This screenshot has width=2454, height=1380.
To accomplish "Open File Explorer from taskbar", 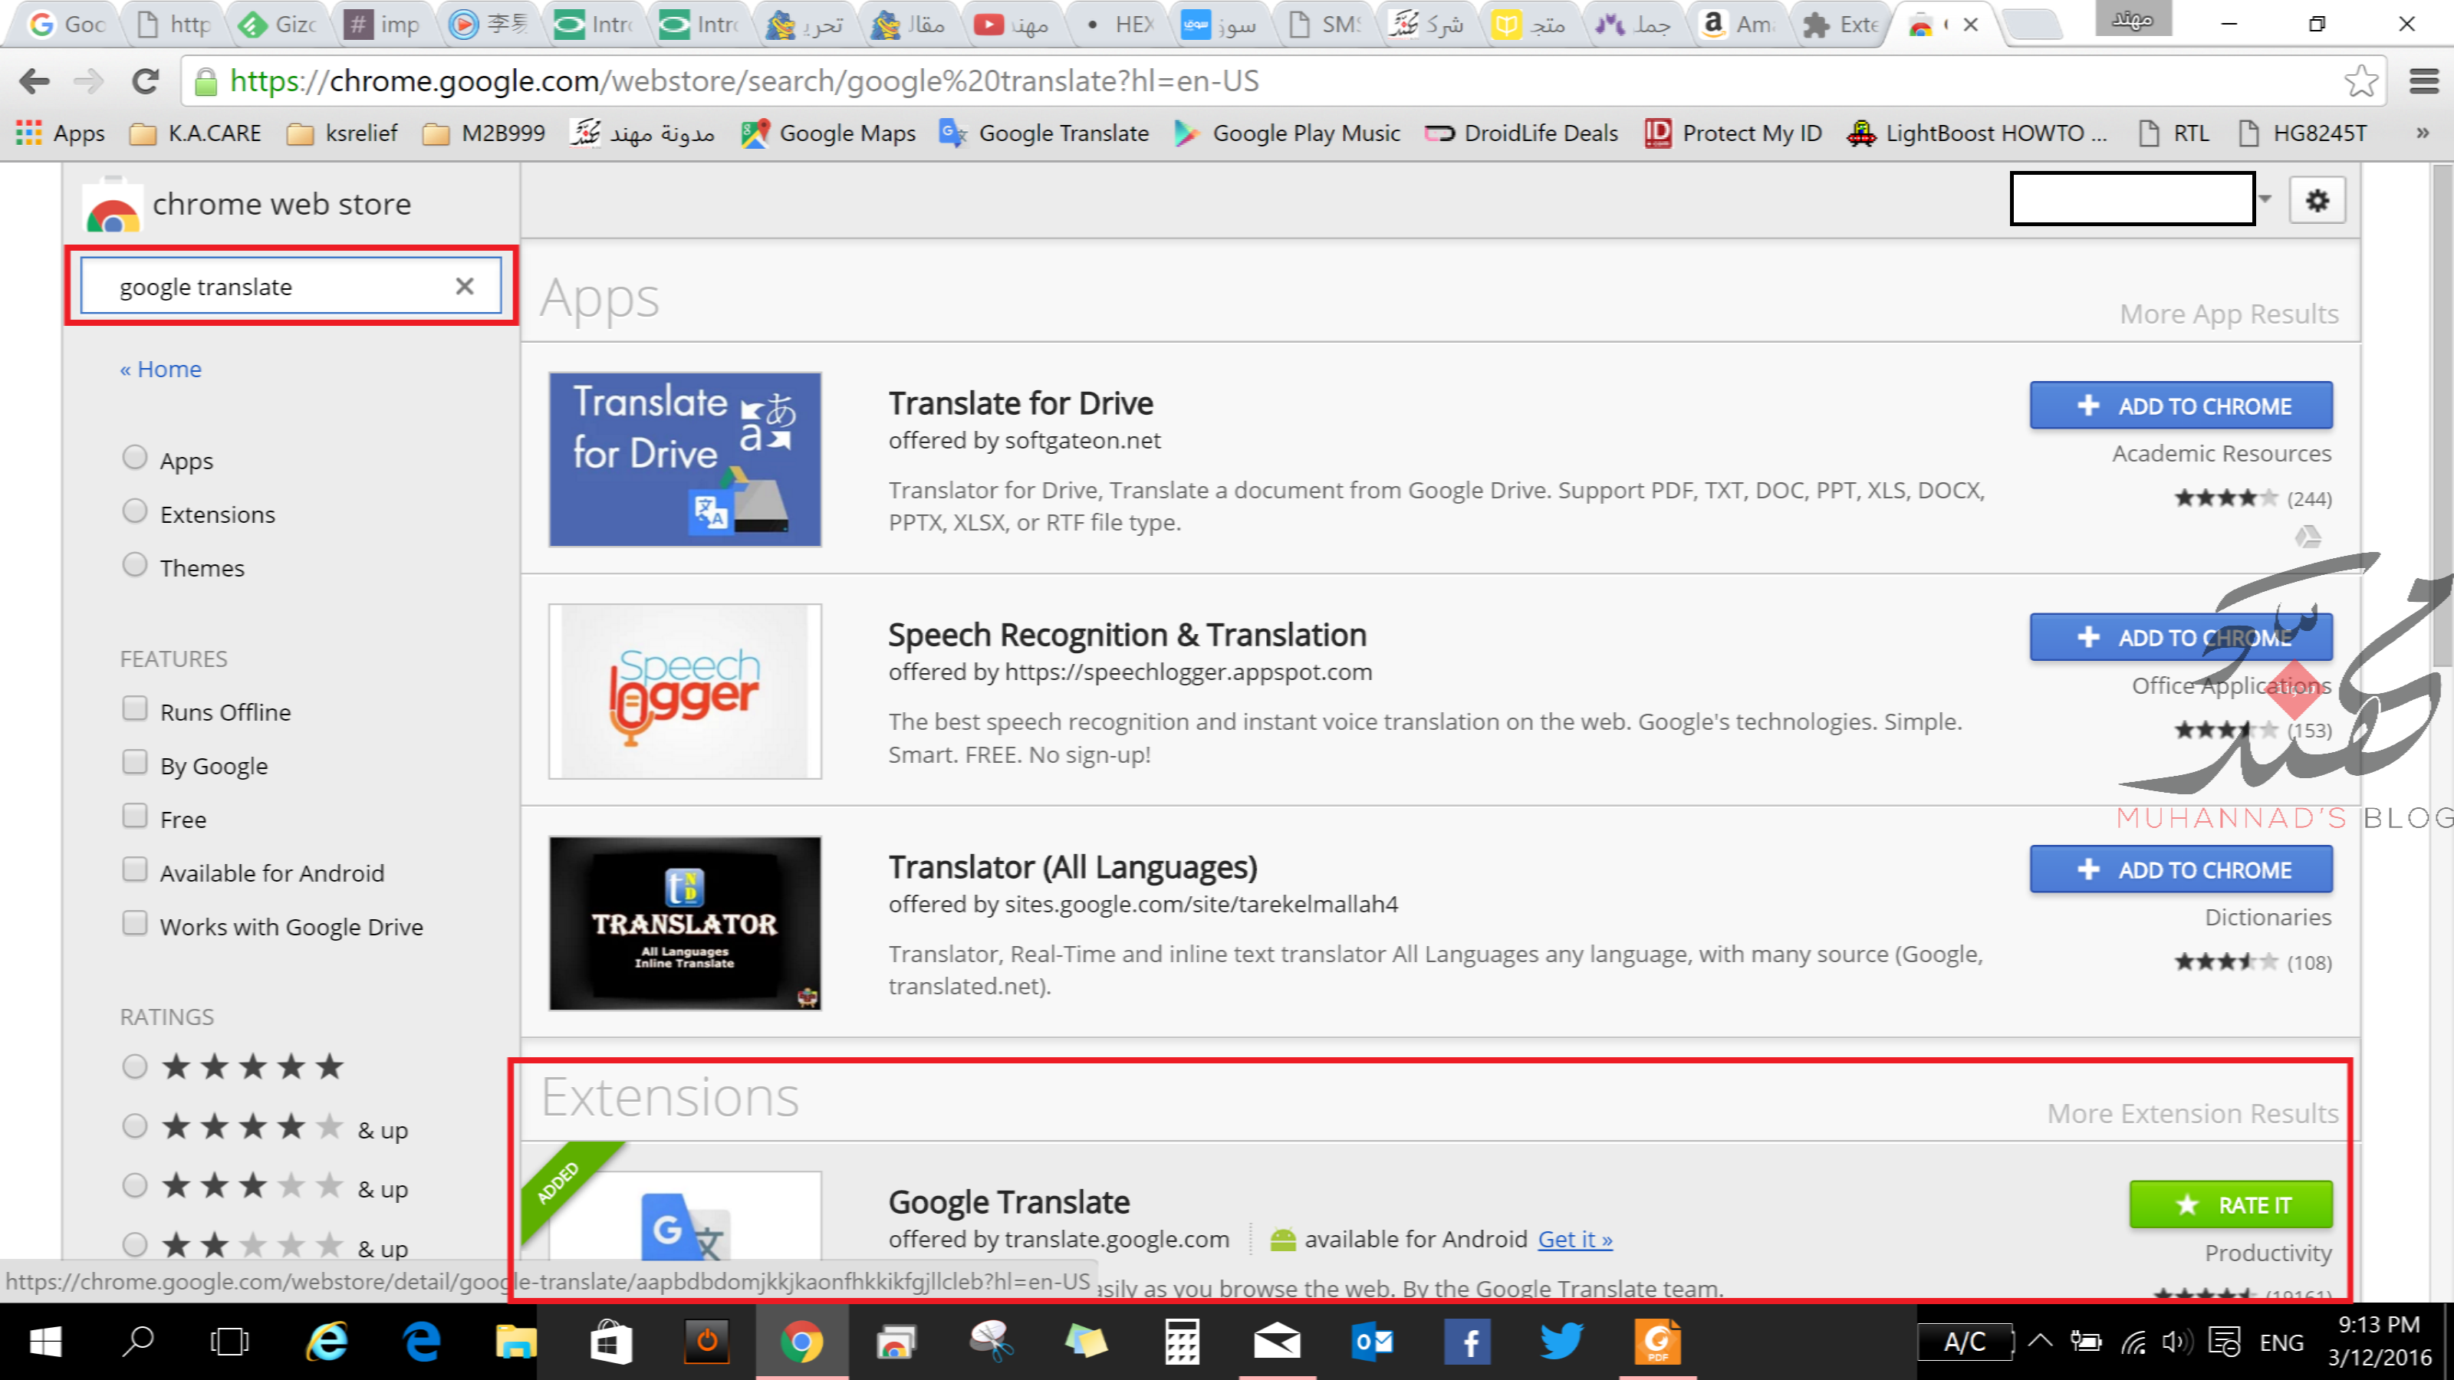I will [515, 1342].
